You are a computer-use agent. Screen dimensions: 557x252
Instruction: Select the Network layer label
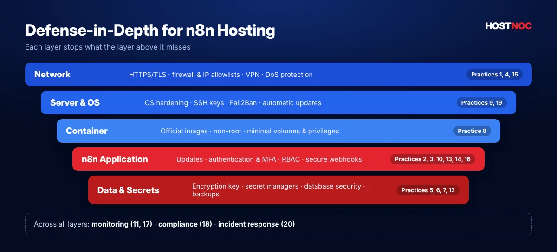pyautogui.click(x=52, y=74)
